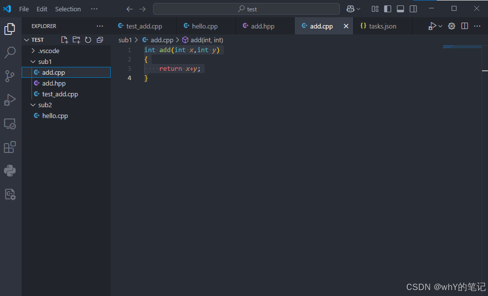Open the Copilot dropdown arrow

(358, 9)
